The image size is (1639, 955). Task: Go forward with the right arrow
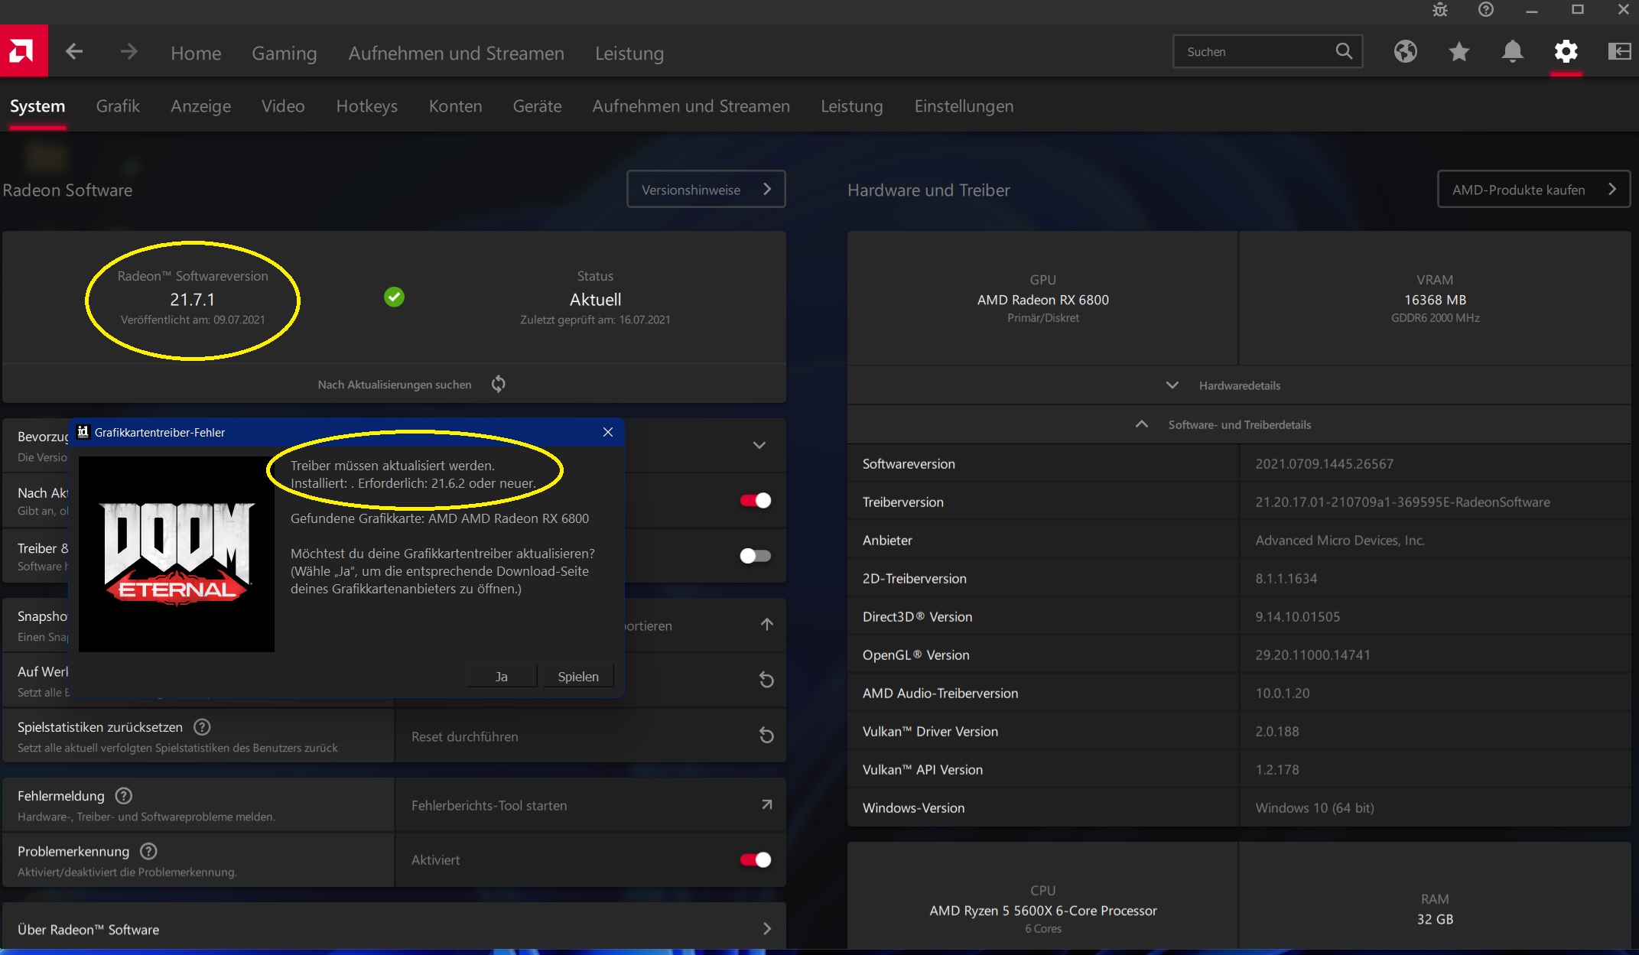pyautogui.click(x=129, y=51)
